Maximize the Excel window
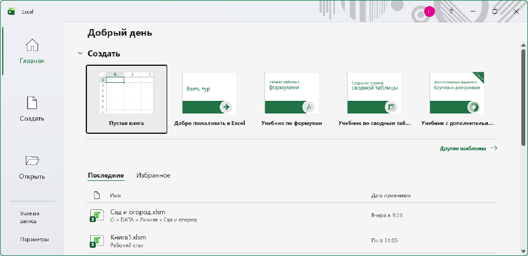Screen dimensions: 528x256 494,12
